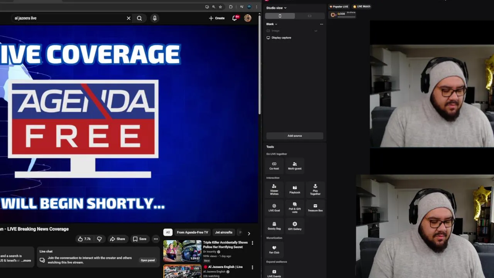Open the Blank scene dropdown
This screenshot has width=494, height=278.
(x=272, y=24)
